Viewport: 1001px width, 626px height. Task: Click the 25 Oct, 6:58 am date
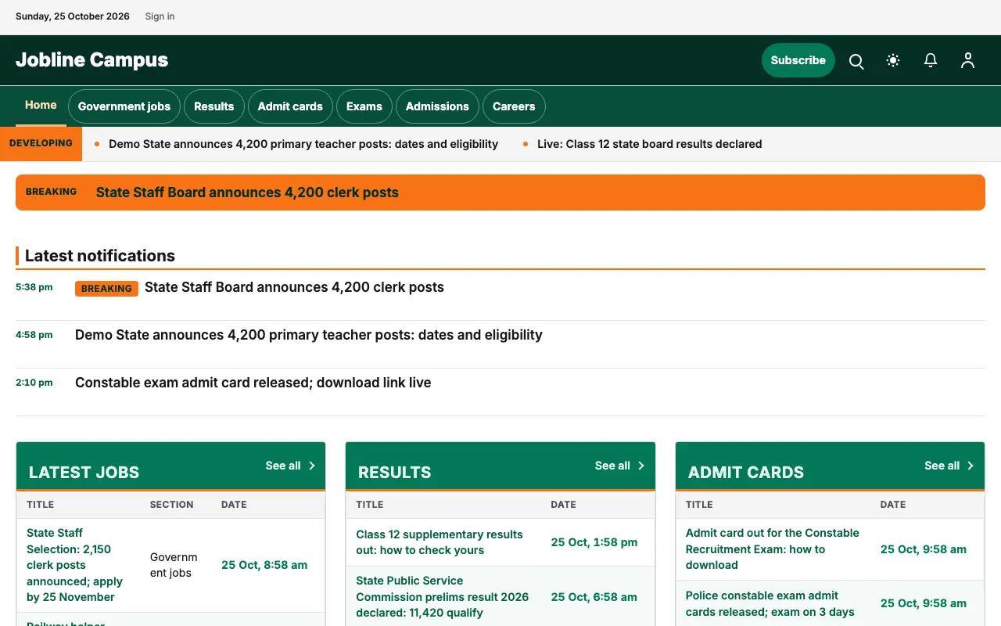(594, 597)
